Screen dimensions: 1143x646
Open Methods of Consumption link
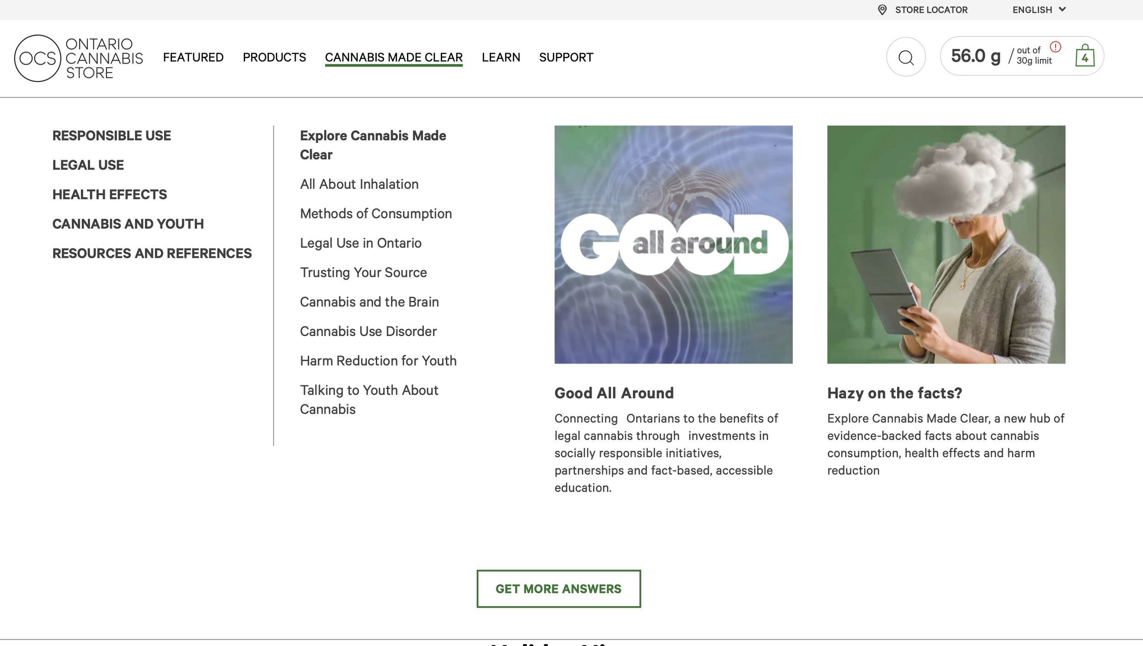click(x=376, y=214)
